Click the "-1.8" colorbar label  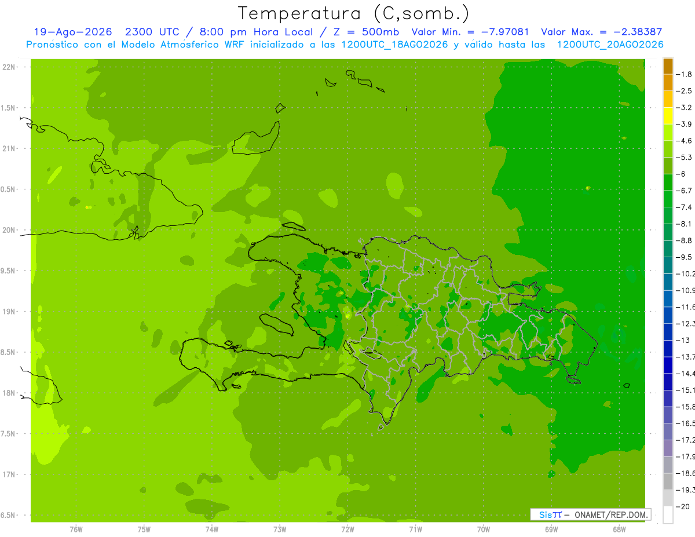(x=685, y=74)
